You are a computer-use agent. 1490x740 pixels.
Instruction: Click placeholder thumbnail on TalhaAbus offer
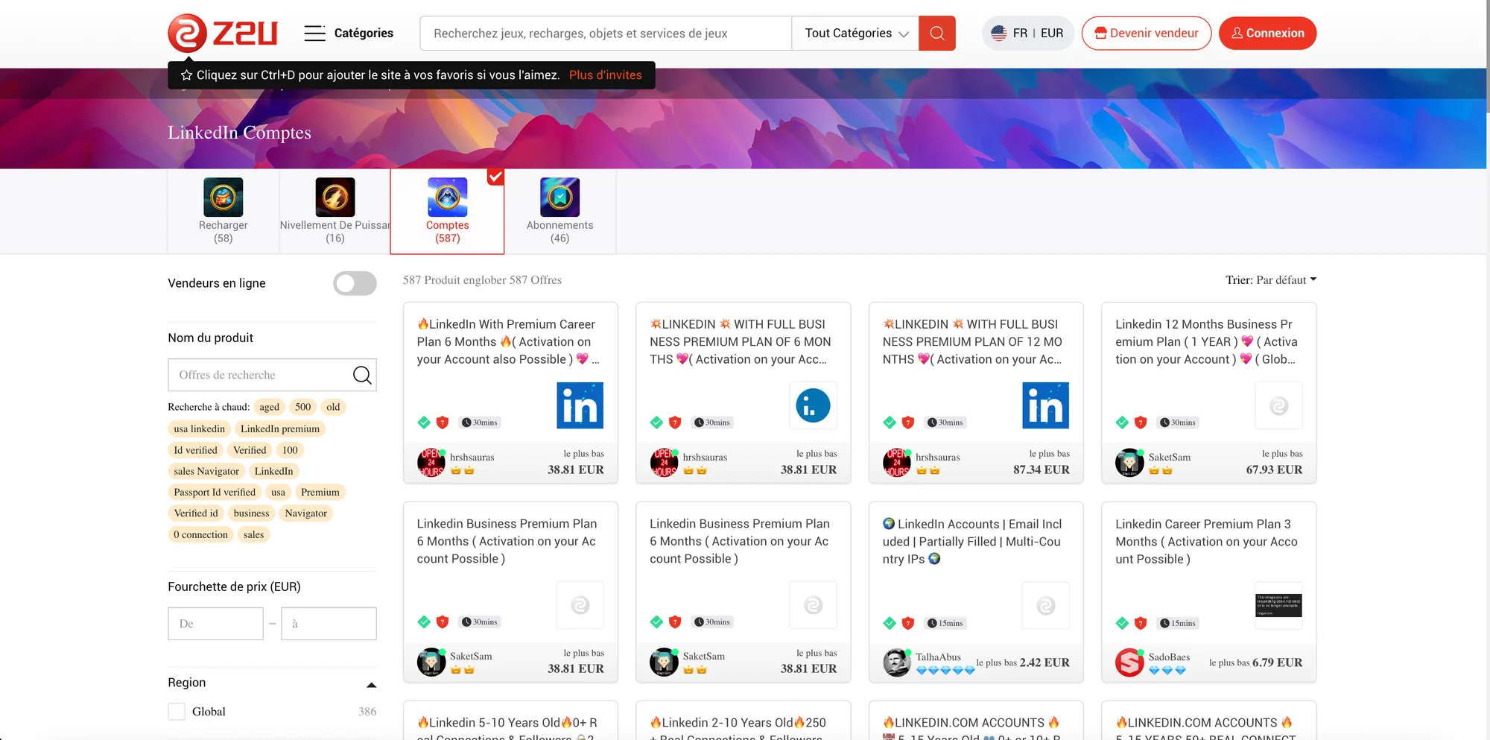[x=1045, y=606]
